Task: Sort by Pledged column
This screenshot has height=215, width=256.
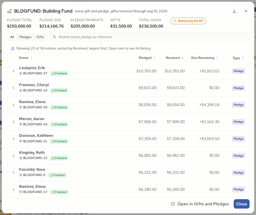Action: (x=147, y=58)
